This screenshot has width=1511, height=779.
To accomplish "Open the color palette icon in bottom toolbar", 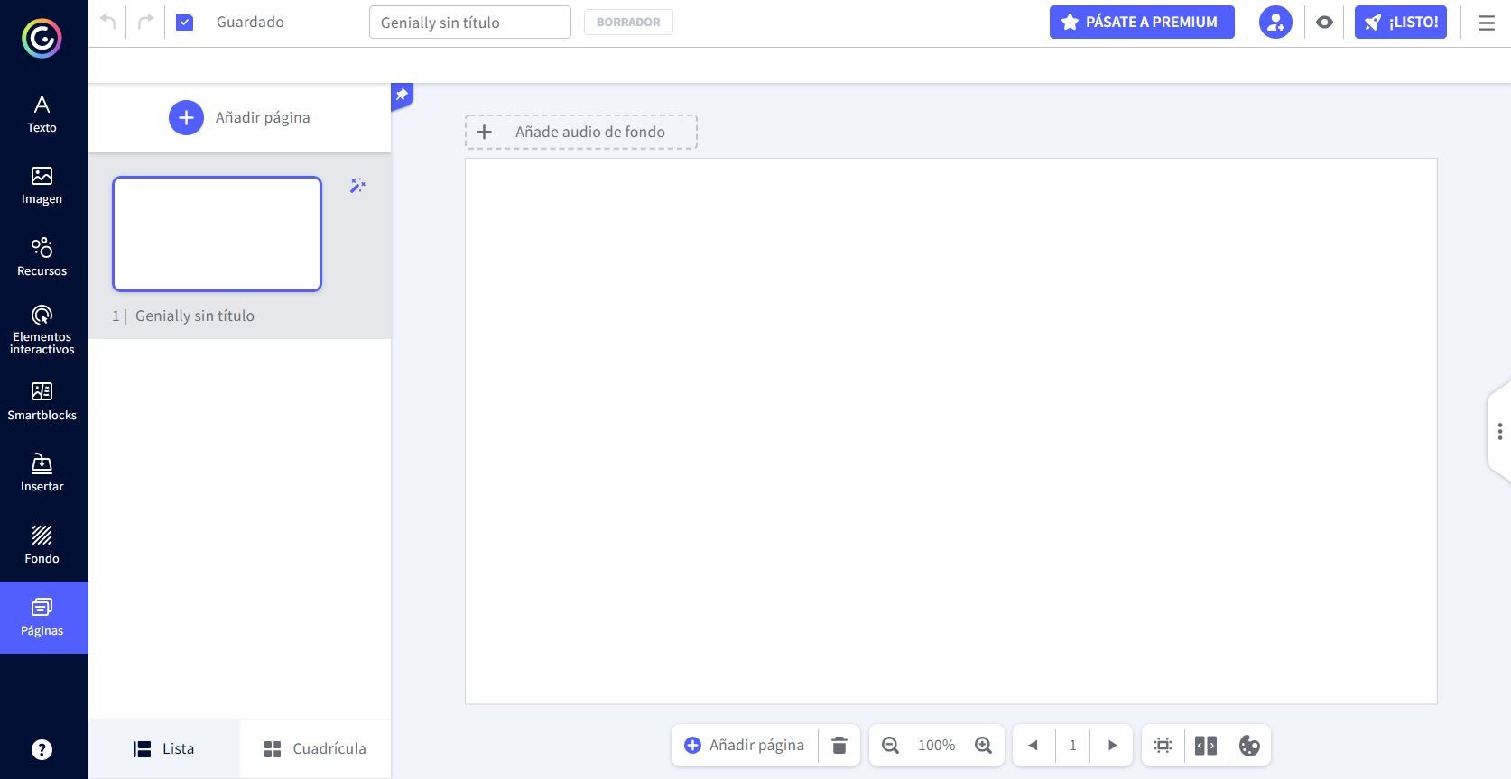I will pos(1249,746).
